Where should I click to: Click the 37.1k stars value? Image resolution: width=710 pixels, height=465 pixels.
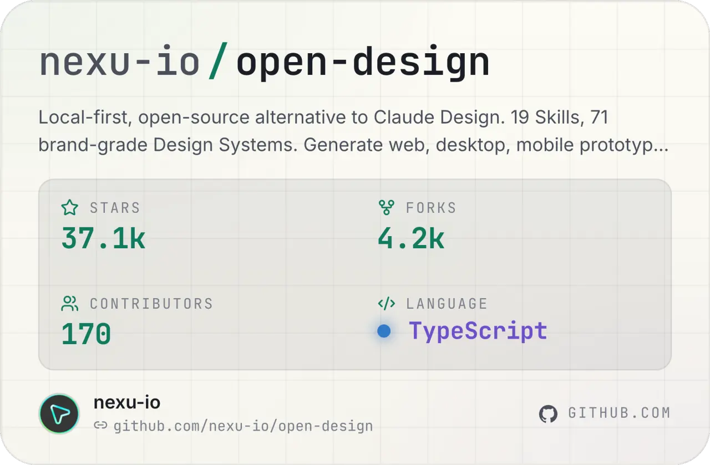tap(104, 238)
